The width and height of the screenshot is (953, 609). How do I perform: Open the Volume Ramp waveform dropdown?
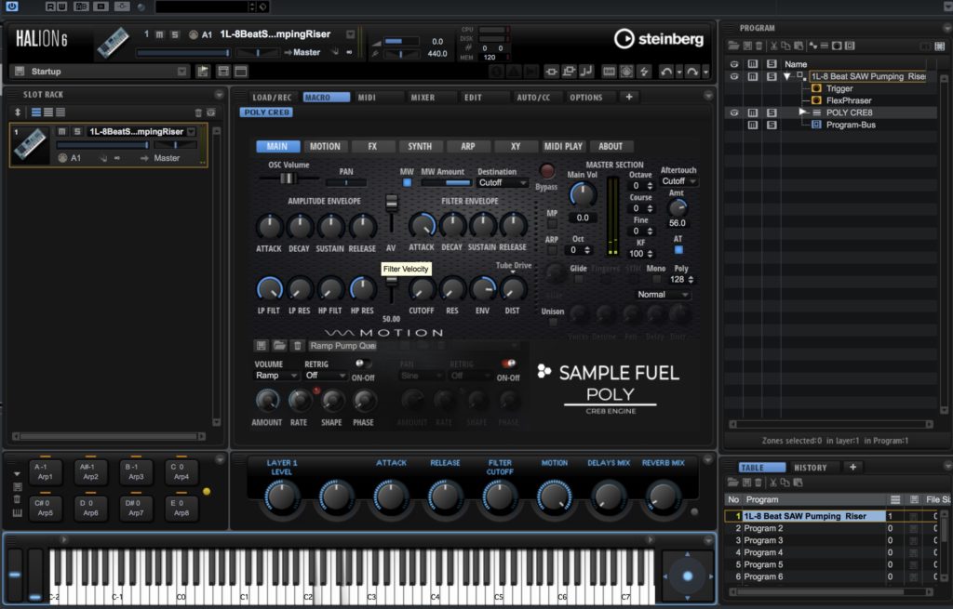[276, 376]
